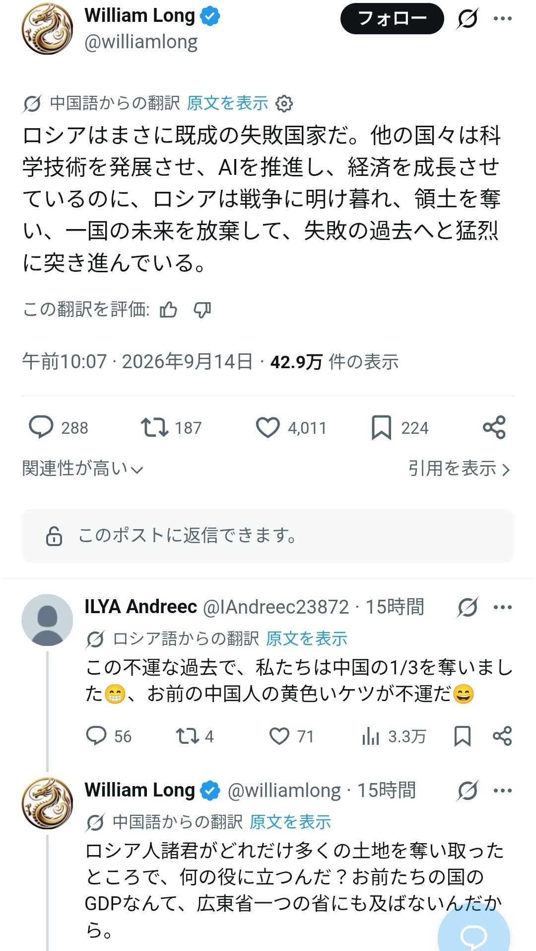Open the main post's three-dot menu
536x951 pixels.
point(502,19)
